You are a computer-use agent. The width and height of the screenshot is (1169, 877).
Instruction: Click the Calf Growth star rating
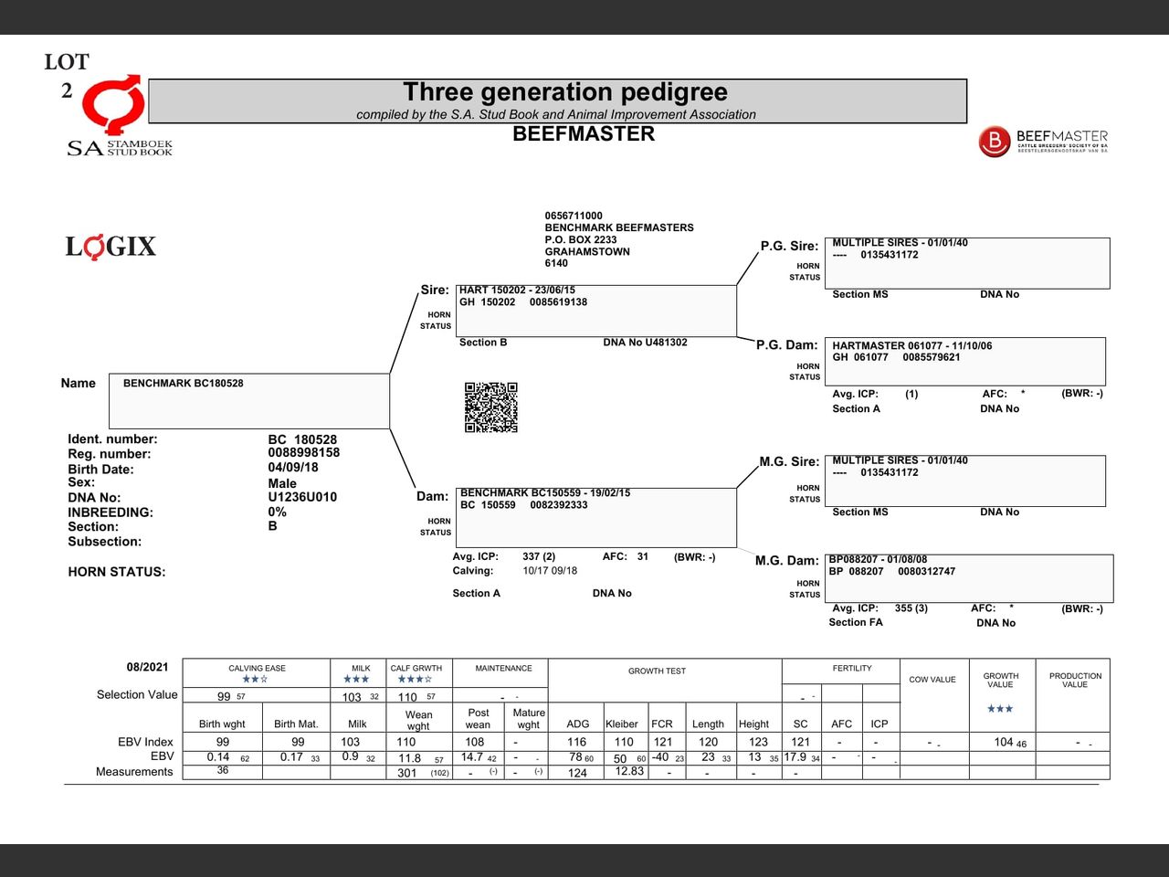[x=416, y=679]
